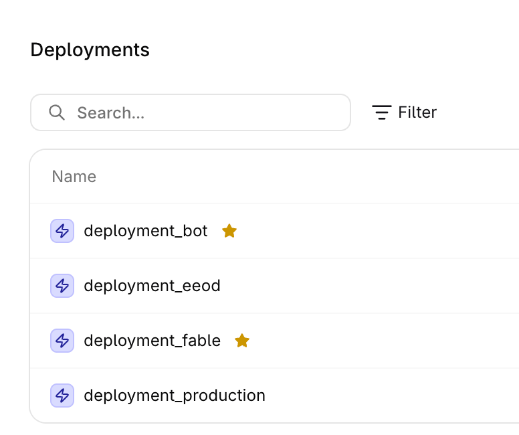
Task: Toggle the gold star next to deployment_fable
Action: coord(242,340)
